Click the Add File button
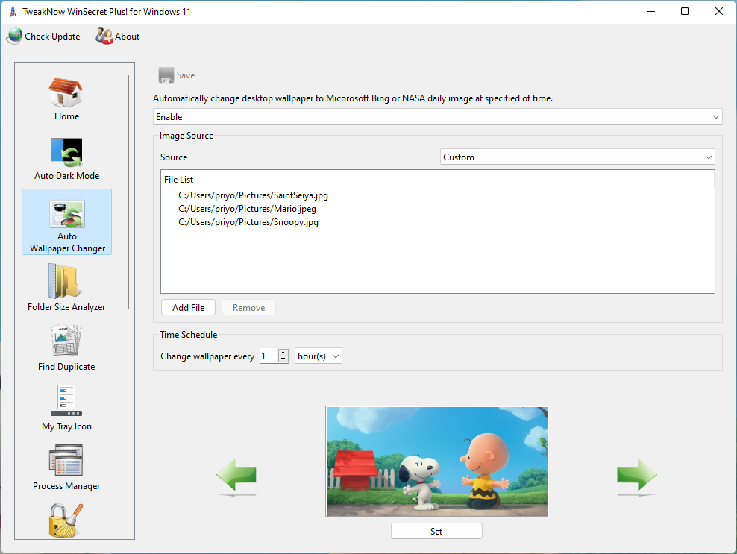The height and width of the screenshot is (554, 737). tap(189, 308)
